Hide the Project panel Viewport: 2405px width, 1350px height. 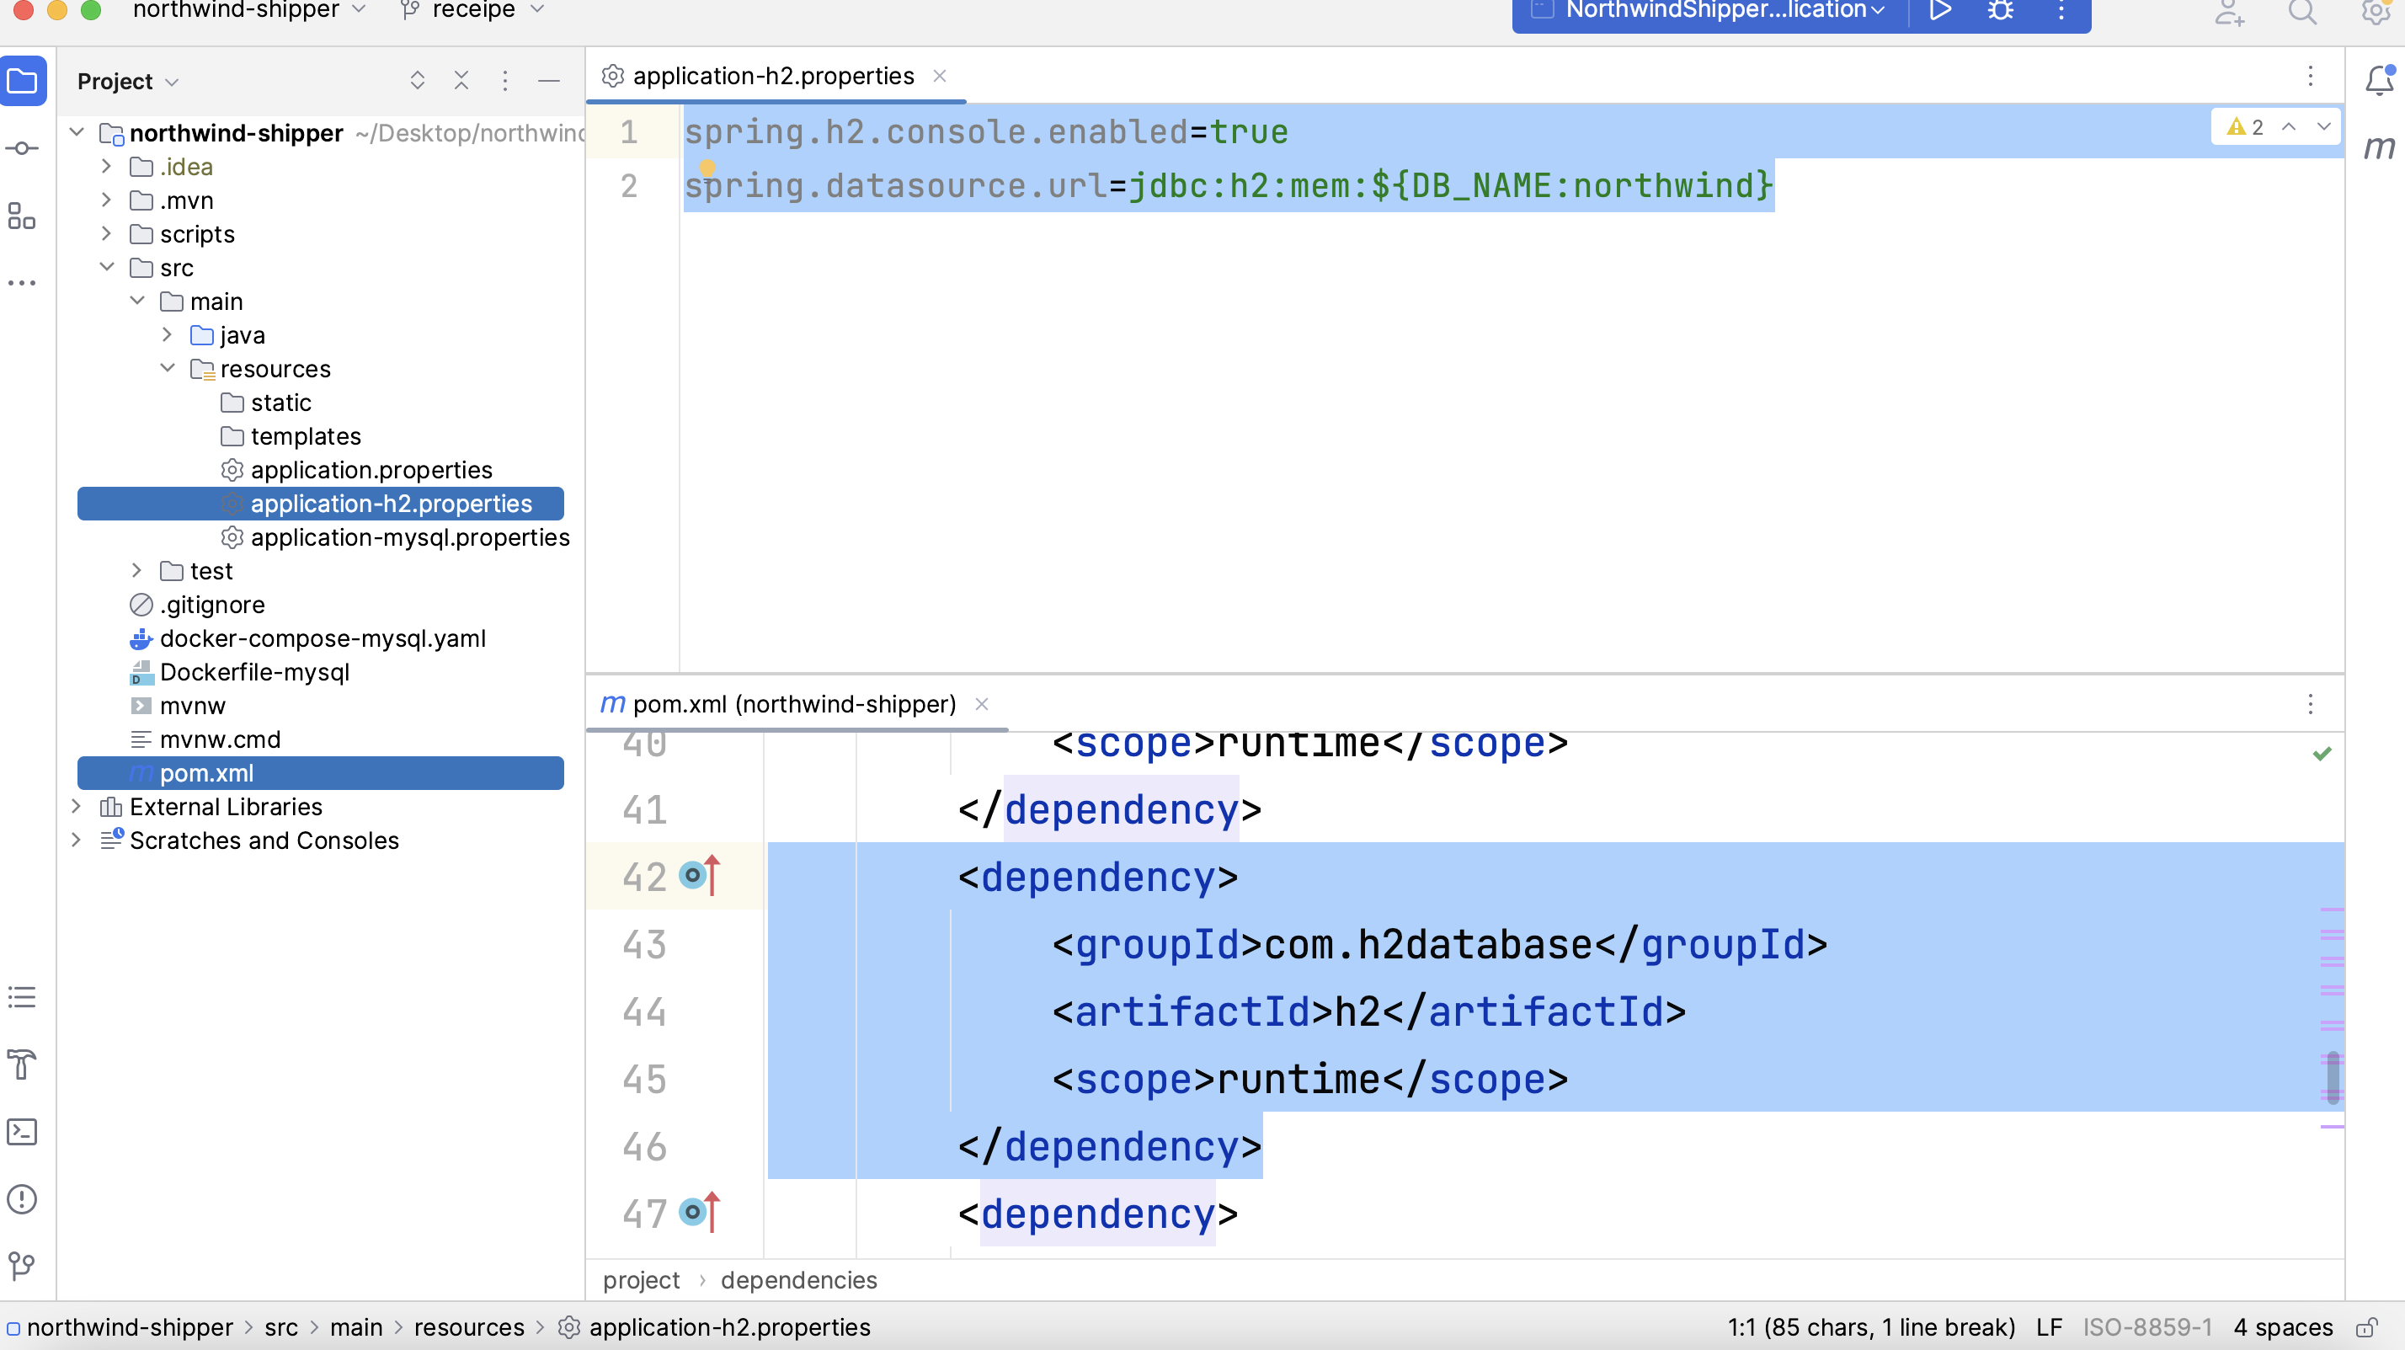click(x=549, y=81)
